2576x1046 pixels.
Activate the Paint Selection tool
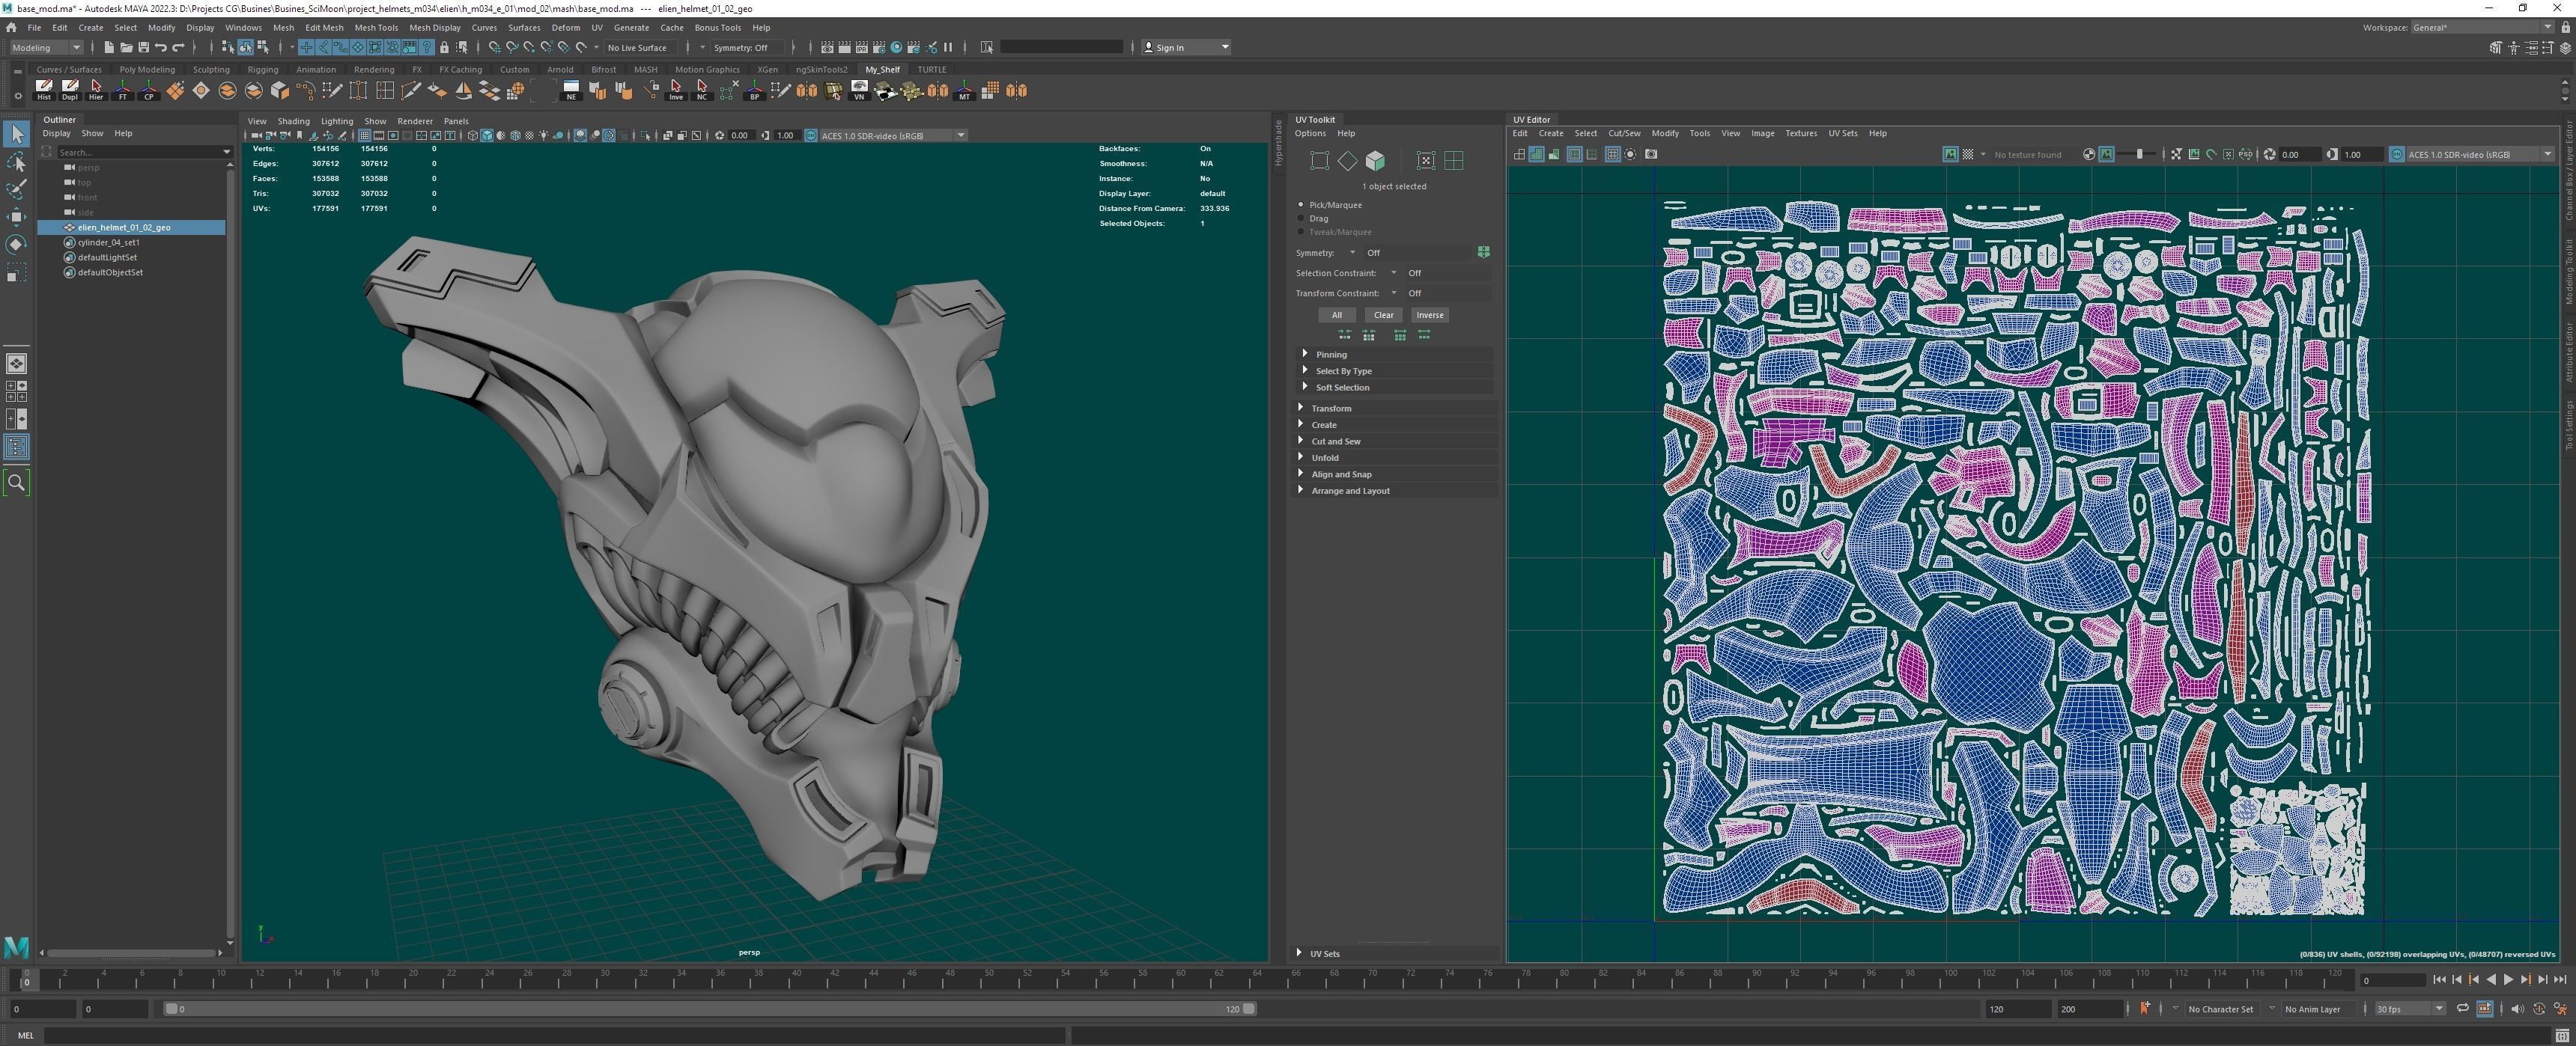tap(16, 190)
